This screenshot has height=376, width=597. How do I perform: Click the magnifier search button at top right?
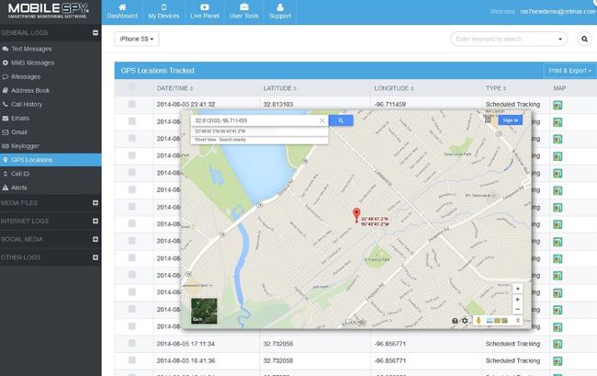click(584, 39)
